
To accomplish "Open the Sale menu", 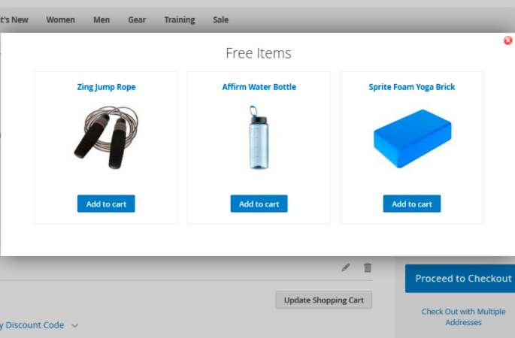I will [221, 20].
